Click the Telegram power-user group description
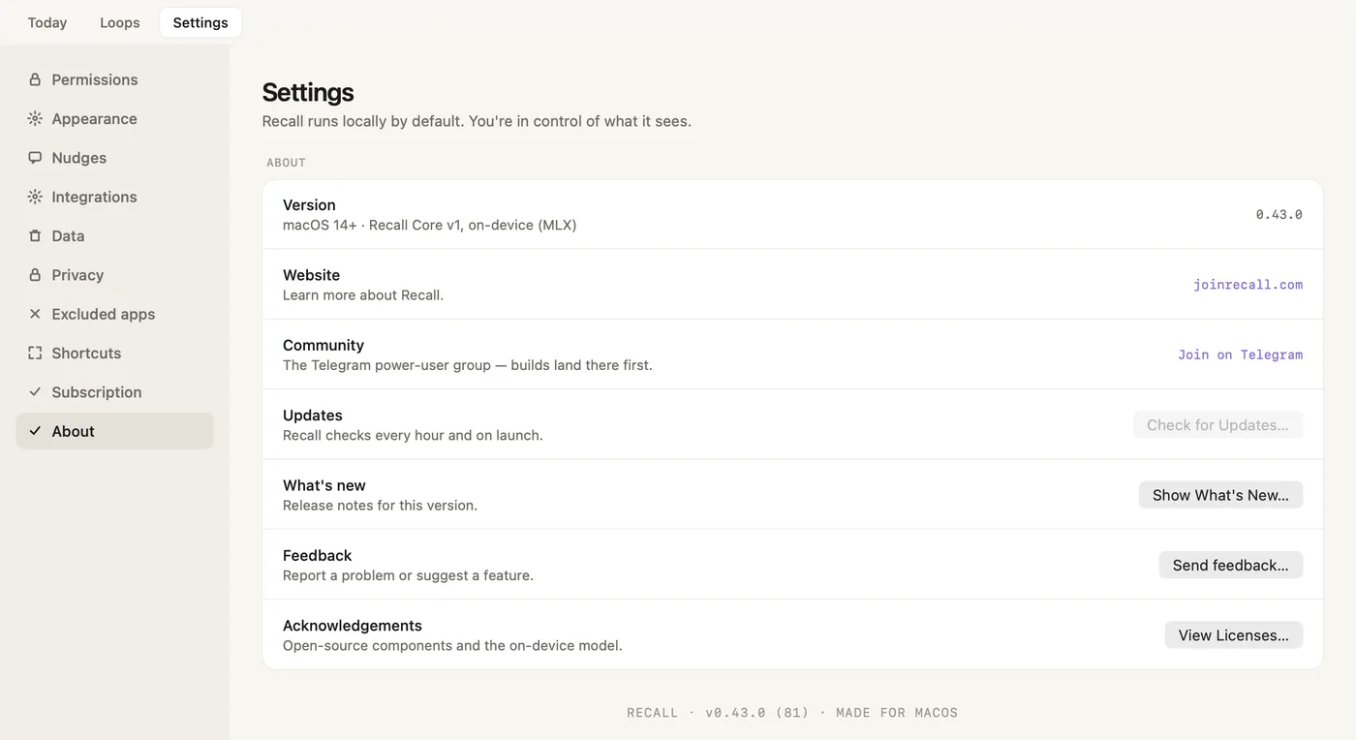This screenshot has height=740, width=1356. coord(467,365)
